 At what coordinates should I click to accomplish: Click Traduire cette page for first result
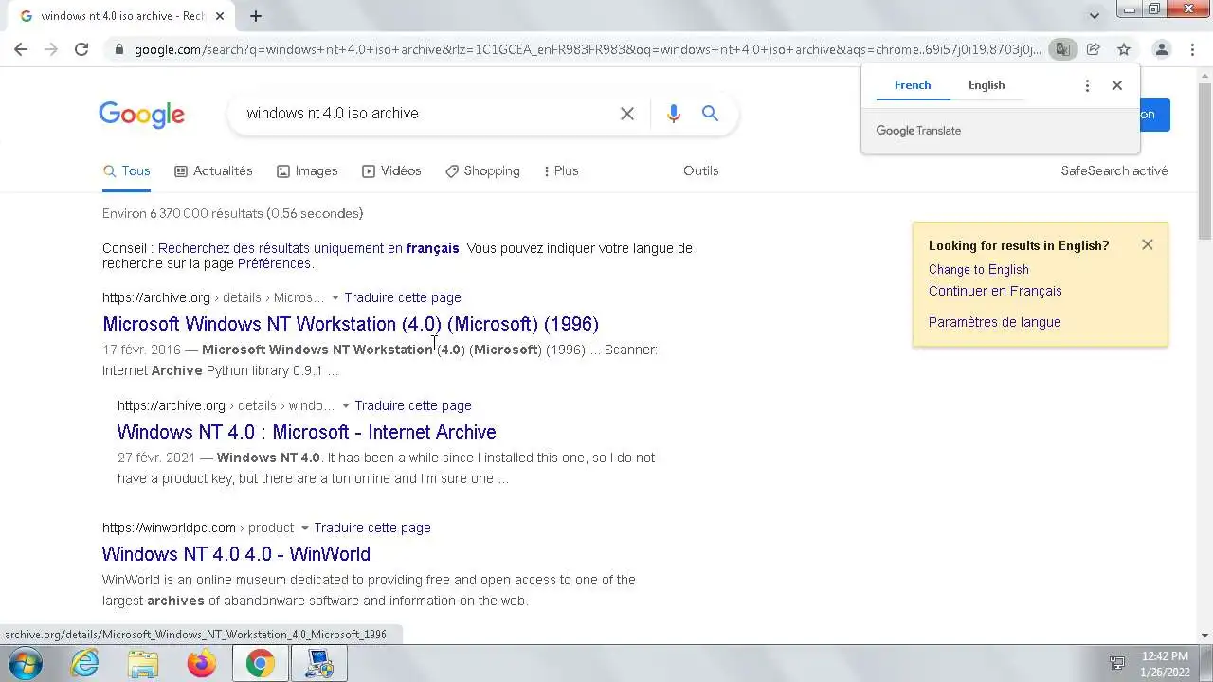click(403, 297)
